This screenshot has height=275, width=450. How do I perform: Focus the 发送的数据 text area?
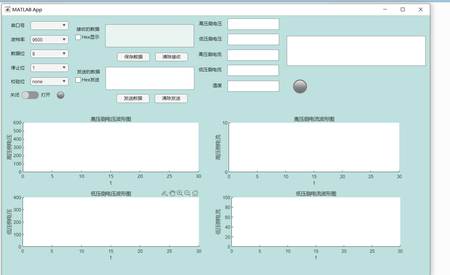[x=150, y=78]
